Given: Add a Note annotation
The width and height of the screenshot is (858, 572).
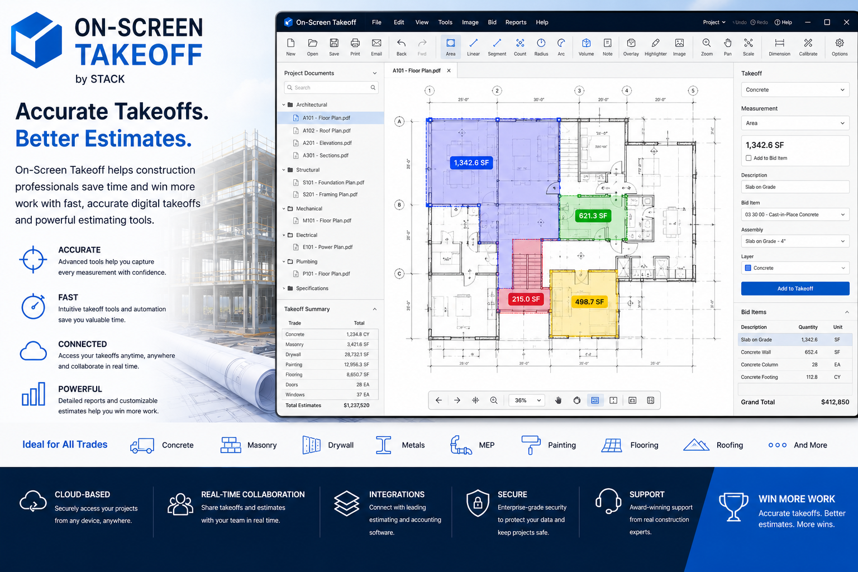Looking at the screenshot, I should [x=607, y=47].
